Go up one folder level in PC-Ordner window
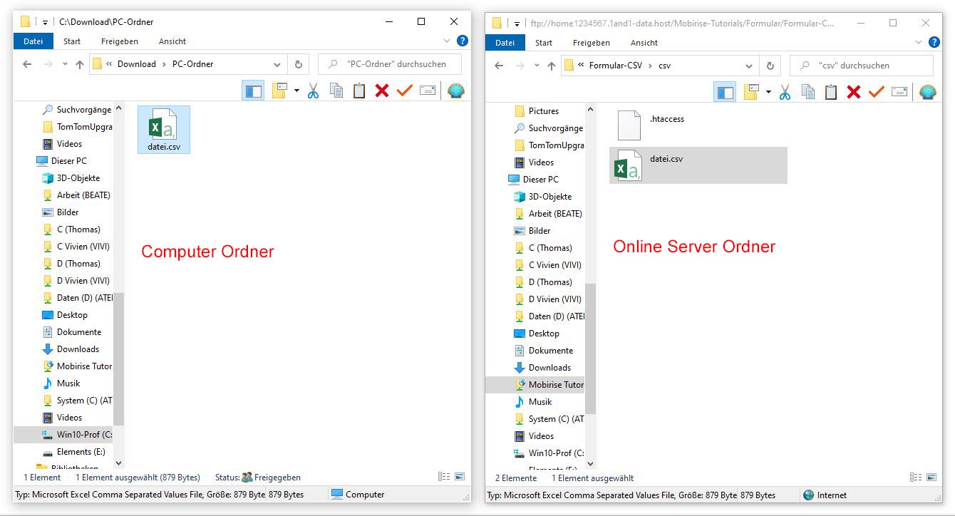The width and height of the screenshot is (955, 516). point(79,64)
